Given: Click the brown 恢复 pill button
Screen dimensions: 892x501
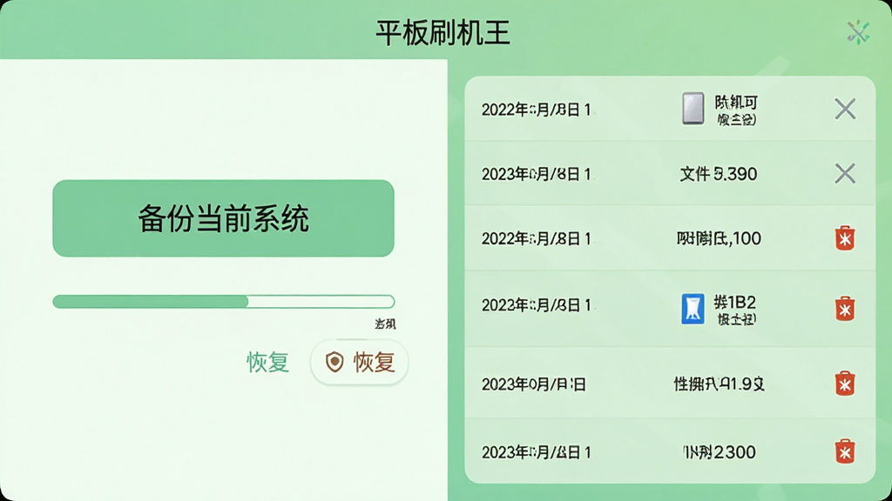Looking at the screenshot, I should pyautogui.click(x=360, y=362).
